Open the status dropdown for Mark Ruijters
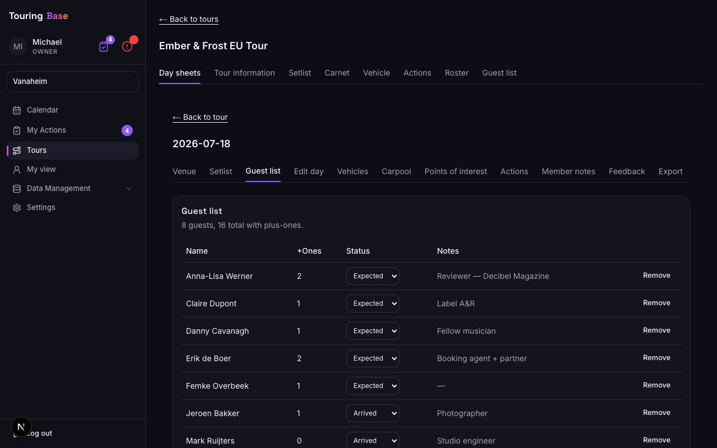Viewport: 717px width, 448px height. pos(373,440)
